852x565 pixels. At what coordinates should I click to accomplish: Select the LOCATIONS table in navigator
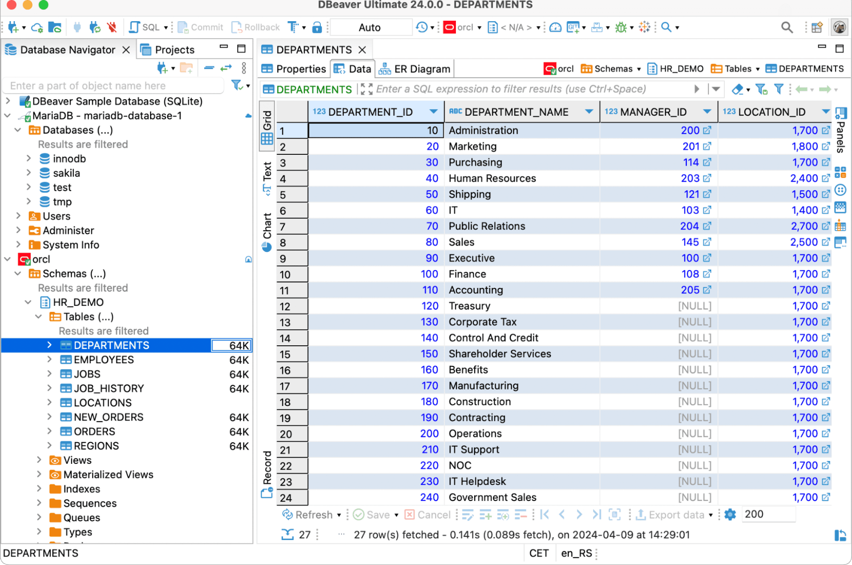click(102, 403)
